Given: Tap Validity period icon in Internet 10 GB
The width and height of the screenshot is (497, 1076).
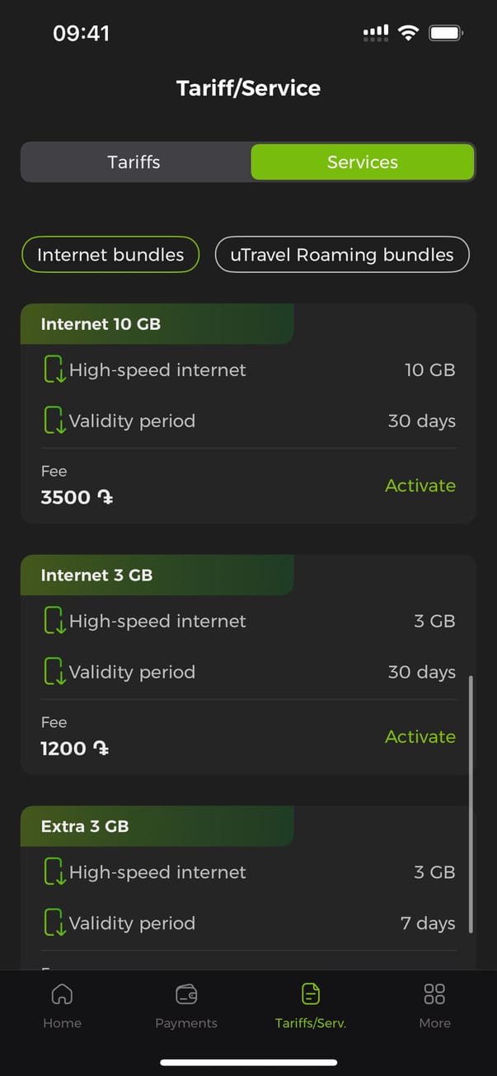Looking at the screenshot, I should [x=54, y=421].
